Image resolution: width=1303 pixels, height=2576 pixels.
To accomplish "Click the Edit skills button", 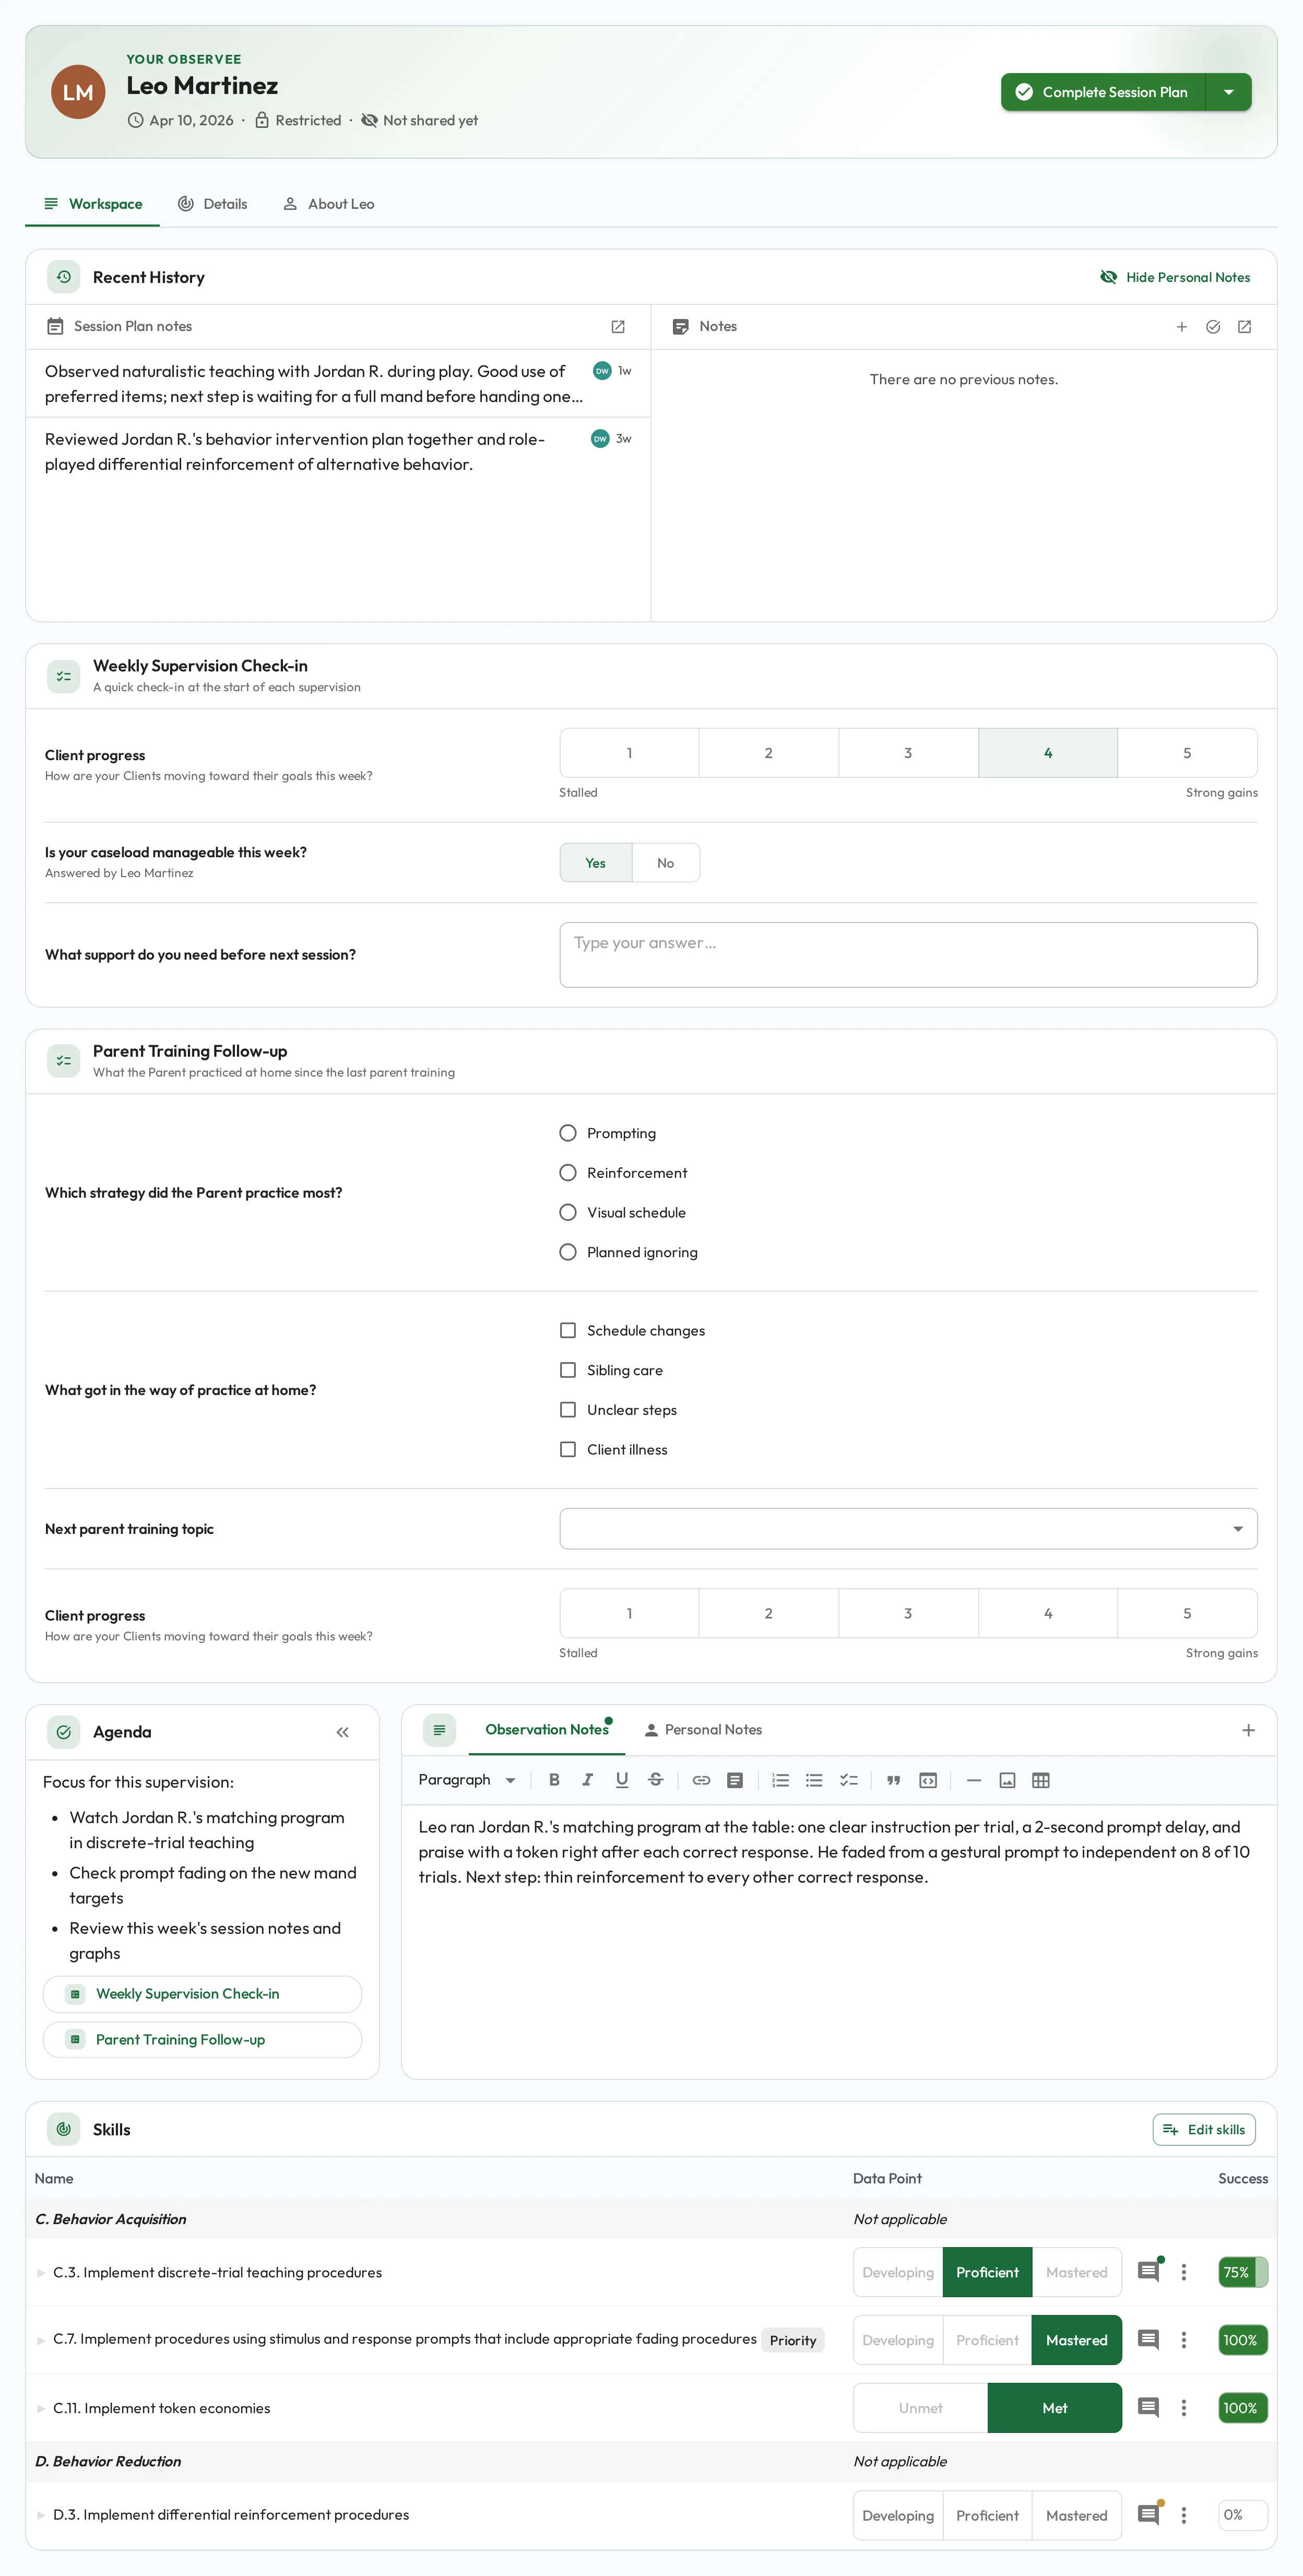I will click(1204, 2129).
